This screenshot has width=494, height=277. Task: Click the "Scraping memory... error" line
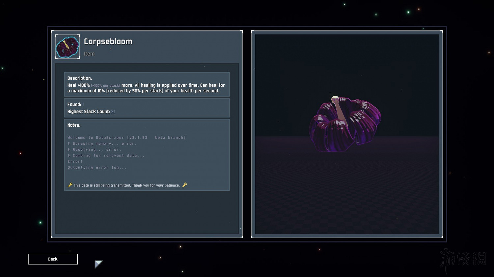point(102,143)
